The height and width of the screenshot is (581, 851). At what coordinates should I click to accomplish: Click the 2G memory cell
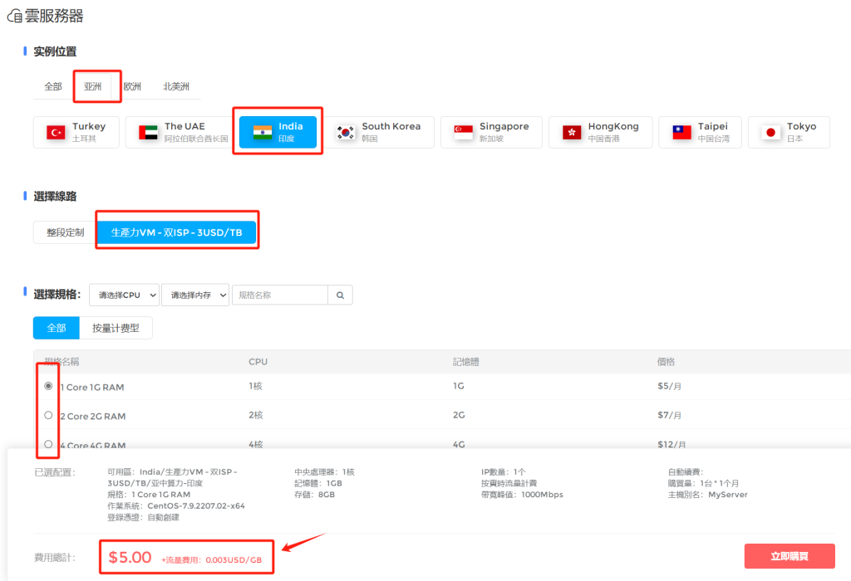(459, 415)
